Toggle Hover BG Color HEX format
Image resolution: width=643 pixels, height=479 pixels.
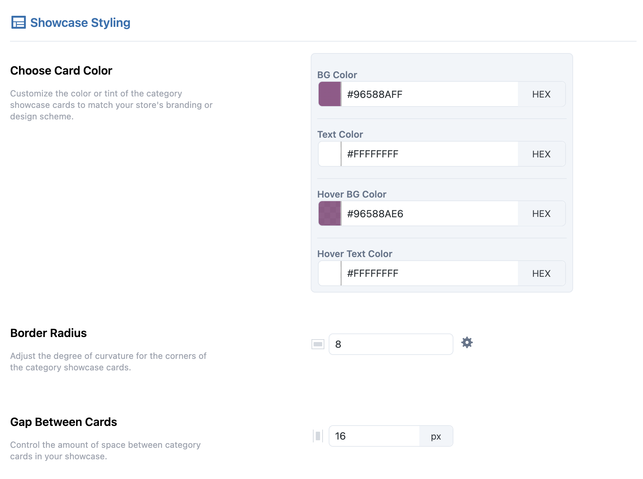point(541,214)
